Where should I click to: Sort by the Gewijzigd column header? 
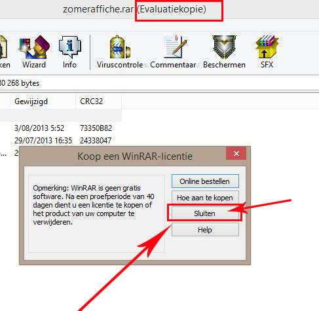43,101
